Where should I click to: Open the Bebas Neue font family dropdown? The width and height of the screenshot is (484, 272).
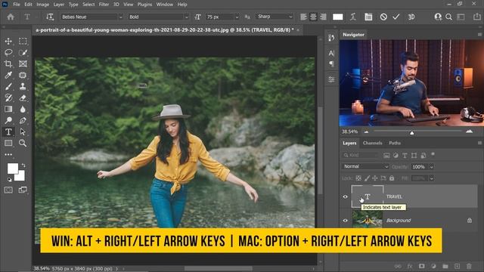coord(121,17)
